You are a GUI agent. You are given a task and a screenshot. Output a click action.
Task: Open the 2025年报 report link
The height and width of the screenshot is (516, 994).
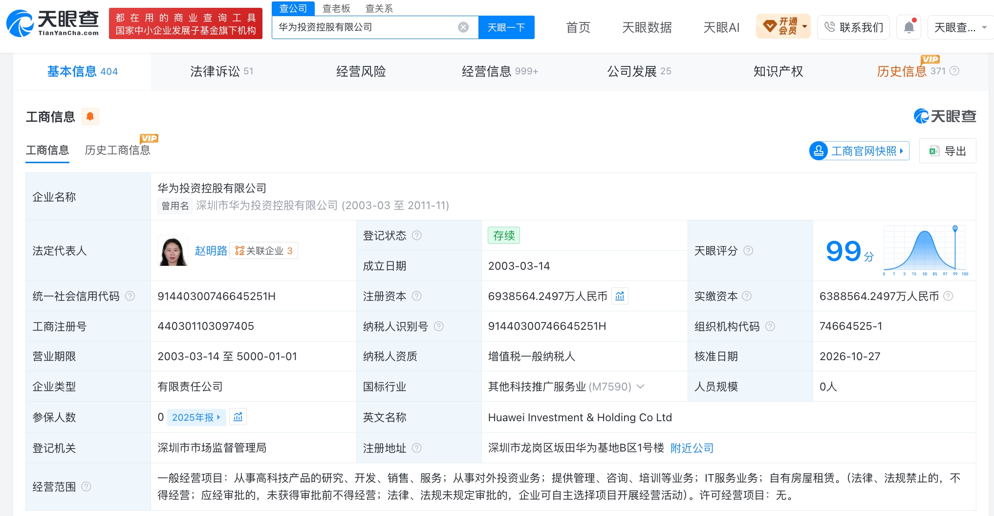(x=196, y=417)
